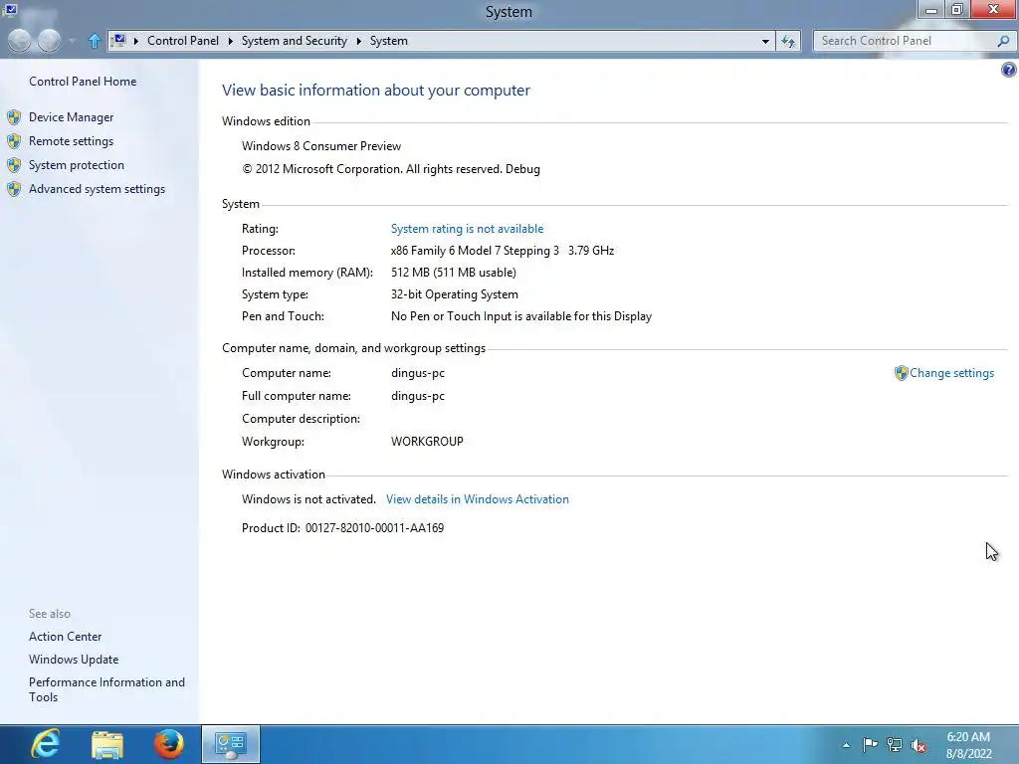Click the shield icon beside Device Manager
Screen dimensions: 1019x764
14,117
